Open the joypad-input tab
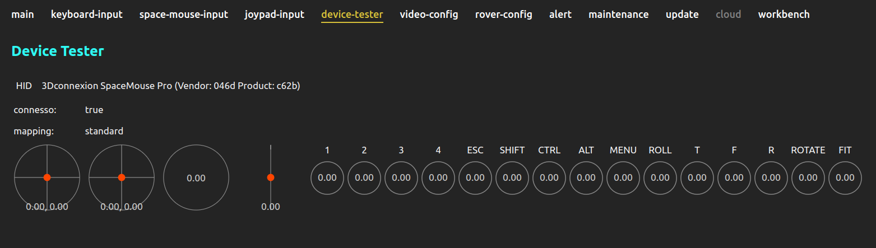Image resolution: width=876 pixels, height=248 pixels. [x=275, y=15]
